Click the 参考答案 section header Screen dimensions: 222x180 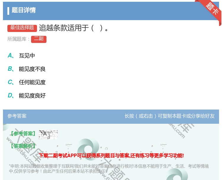click(x=17, y=116)
